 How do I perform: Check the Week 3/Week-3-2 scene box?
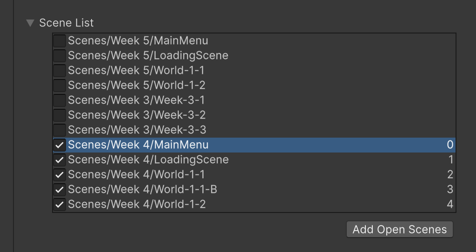coord(59,115)
